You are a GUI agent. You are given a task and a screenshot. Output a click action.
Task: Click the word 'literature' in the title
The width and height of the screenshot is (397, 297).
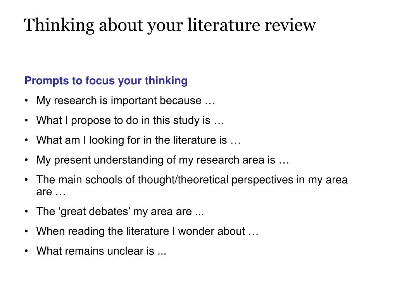point(224,25)
